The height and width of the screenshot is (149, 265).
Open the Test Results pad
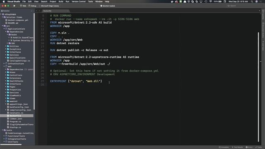tap(237, 147)
